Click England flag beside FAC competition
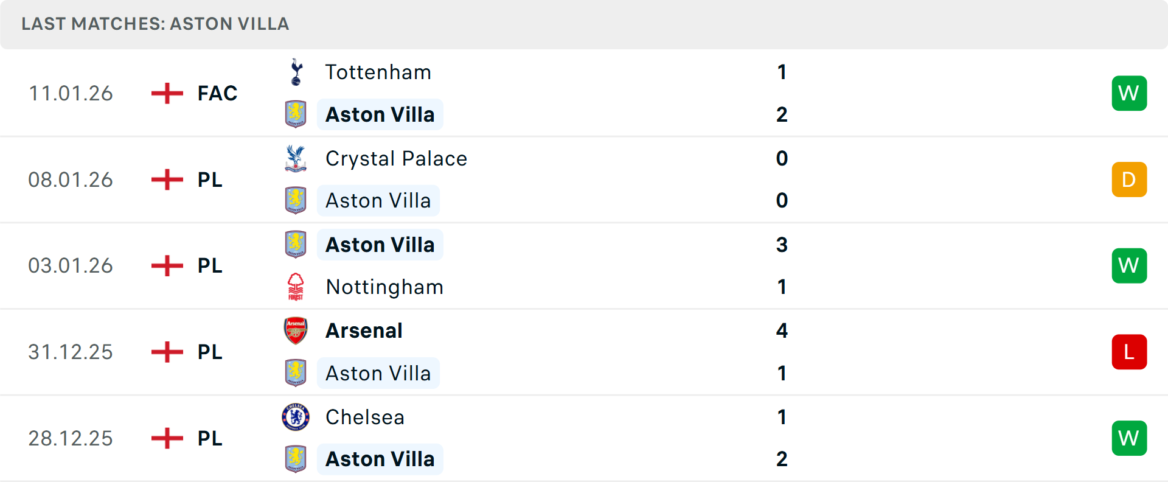The image size is (1168, 482). coord(167,93)
